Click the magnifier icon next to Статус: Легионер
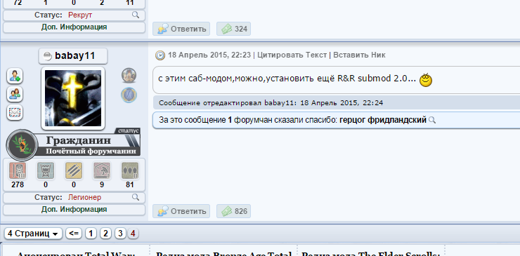 136,197
